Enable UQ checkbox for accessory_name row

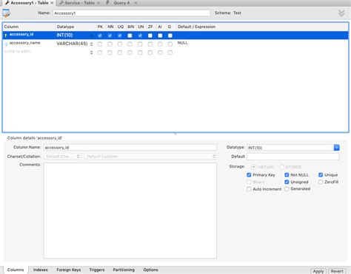pos(120,44)
